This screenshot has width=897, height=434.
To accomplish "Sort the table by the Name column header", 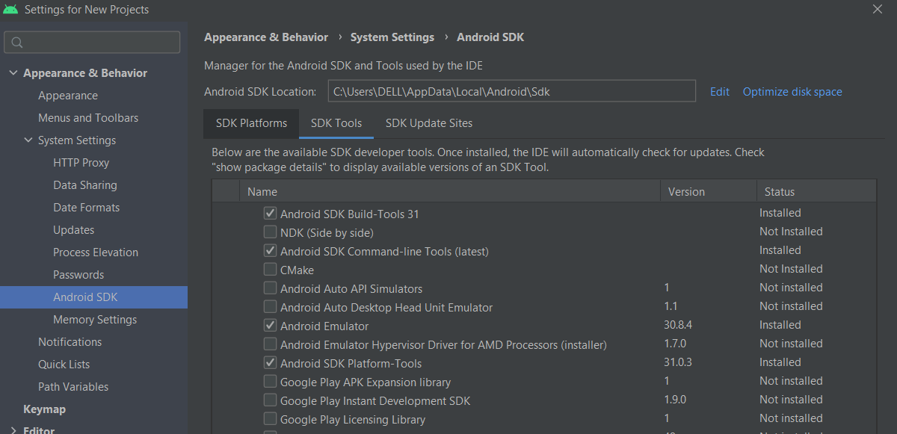I will click(x=450, y=192).
